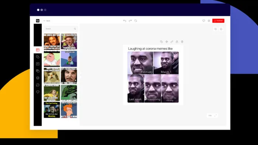Open the layers icon next to Download
The image size is (258, 145).
click(x=209, y=21)
